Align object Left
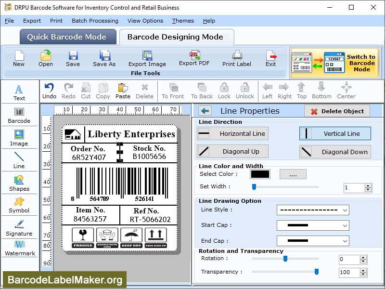 point(267,91)
